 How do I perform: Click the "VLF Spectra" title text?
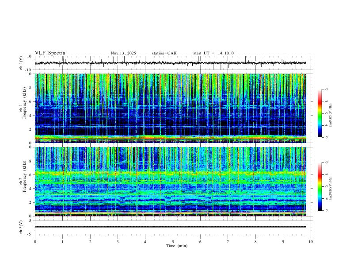pos(50,53)
